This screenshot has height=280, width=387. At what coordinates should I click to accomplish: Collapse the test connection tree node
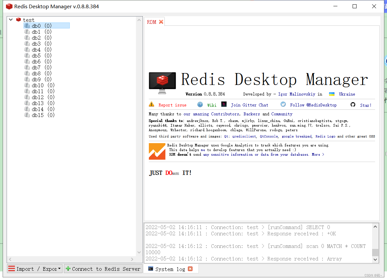11,20
